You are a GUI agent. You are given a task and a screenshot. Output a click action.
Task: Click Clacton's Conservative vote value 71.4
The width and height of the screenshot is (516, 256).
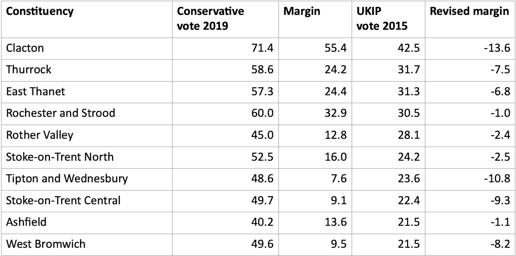[262, 48]
